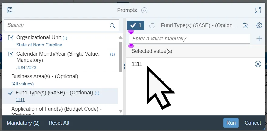Image resolution: width=267 pixels, height=131 pixels.
Task: Click the search magnifier icon
Action: tap(113, 26)
